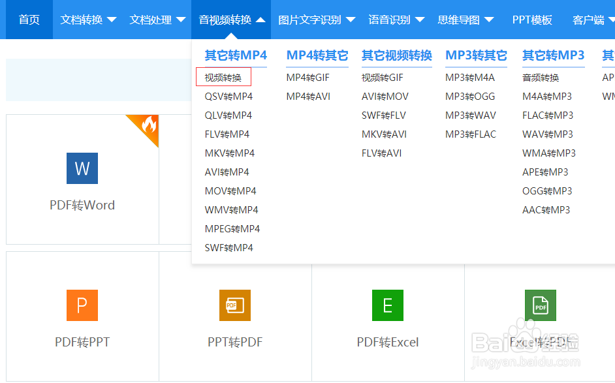Choose SWF转MP4 conversion
615x383 pixels.
(x=229, y=248)
